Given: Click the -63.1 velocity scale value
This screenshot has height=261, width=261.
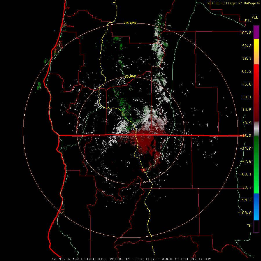Looking at the screenshot, I should [x=246, y=174].
